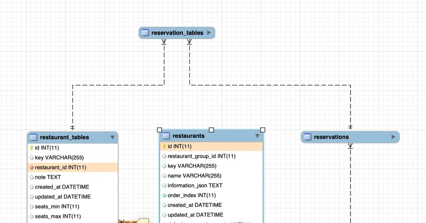Click the red foreign key icon beside restaurant_id

coord(32,167)
